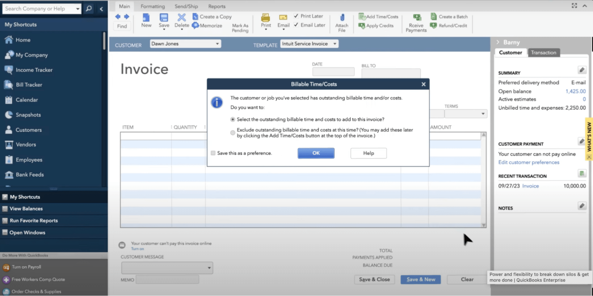Switch to the Formatting tab

coord(153,6)
